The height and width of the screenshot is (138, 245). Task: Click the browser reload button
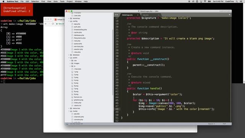pos(53,24)
